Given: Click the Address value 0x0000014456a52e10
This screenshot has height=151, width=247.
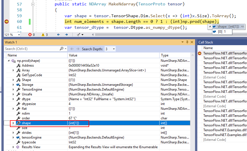Looking at the screenshot, I should pyautogui.click(x=84, y=65).
